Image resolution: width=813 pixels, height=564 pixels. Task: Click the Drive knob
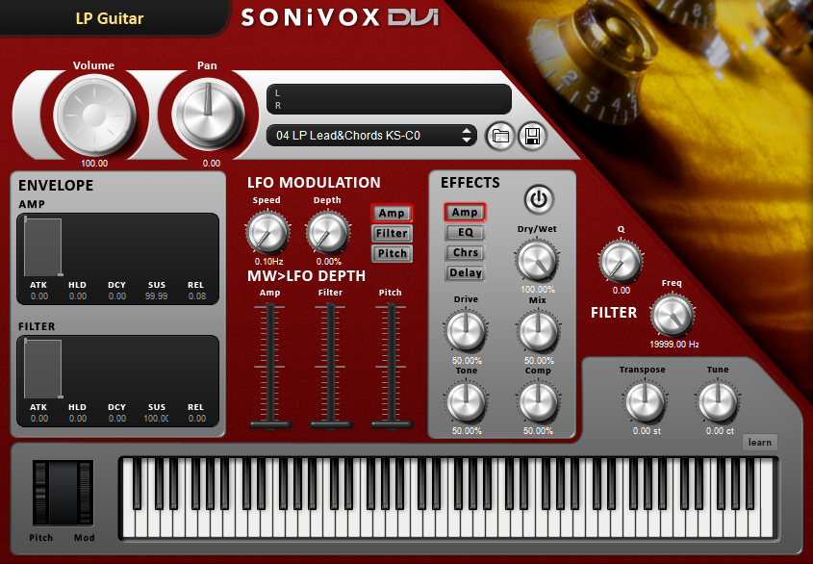click(x=466, y=331)
